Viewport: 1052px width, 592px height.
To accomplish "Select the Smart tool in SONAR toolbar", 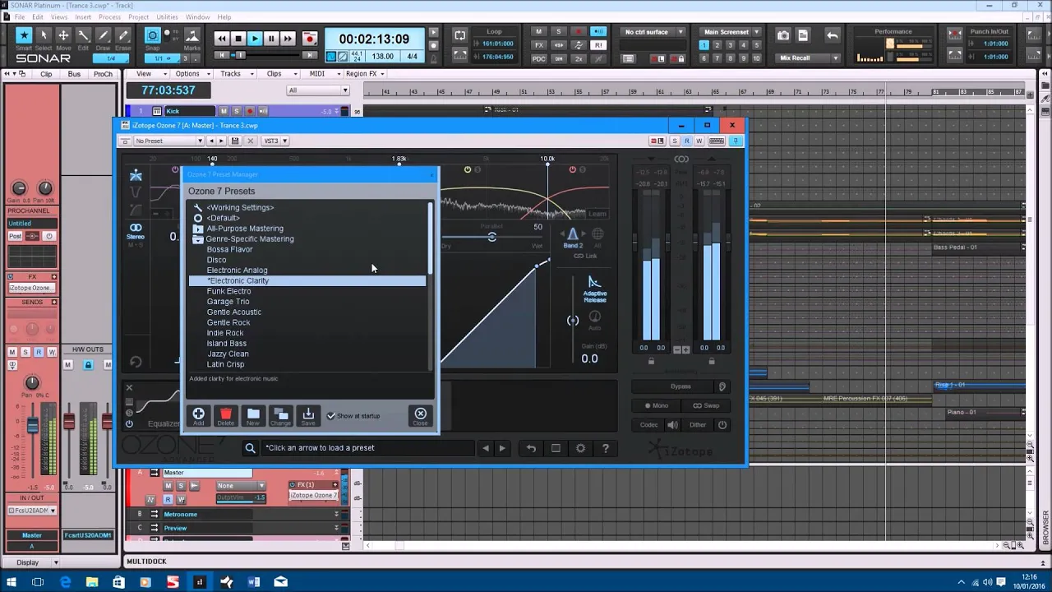I will tap(24, 35).
